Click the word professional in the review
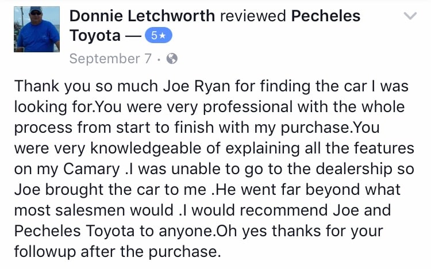 tap(248, 107)
